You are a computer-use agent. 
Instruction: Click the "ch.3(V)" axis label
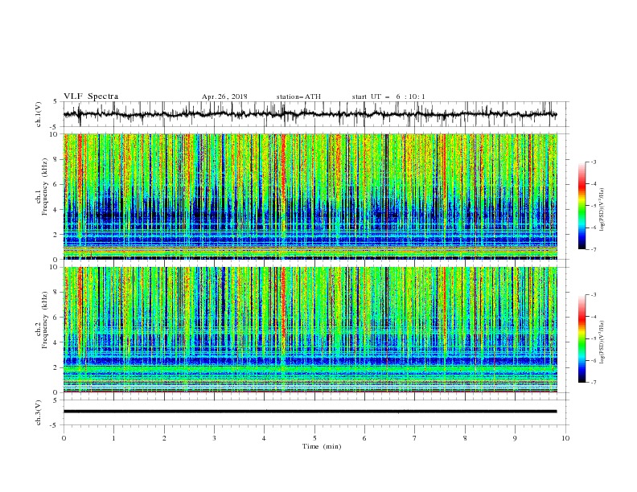click(x=39, y=412)
